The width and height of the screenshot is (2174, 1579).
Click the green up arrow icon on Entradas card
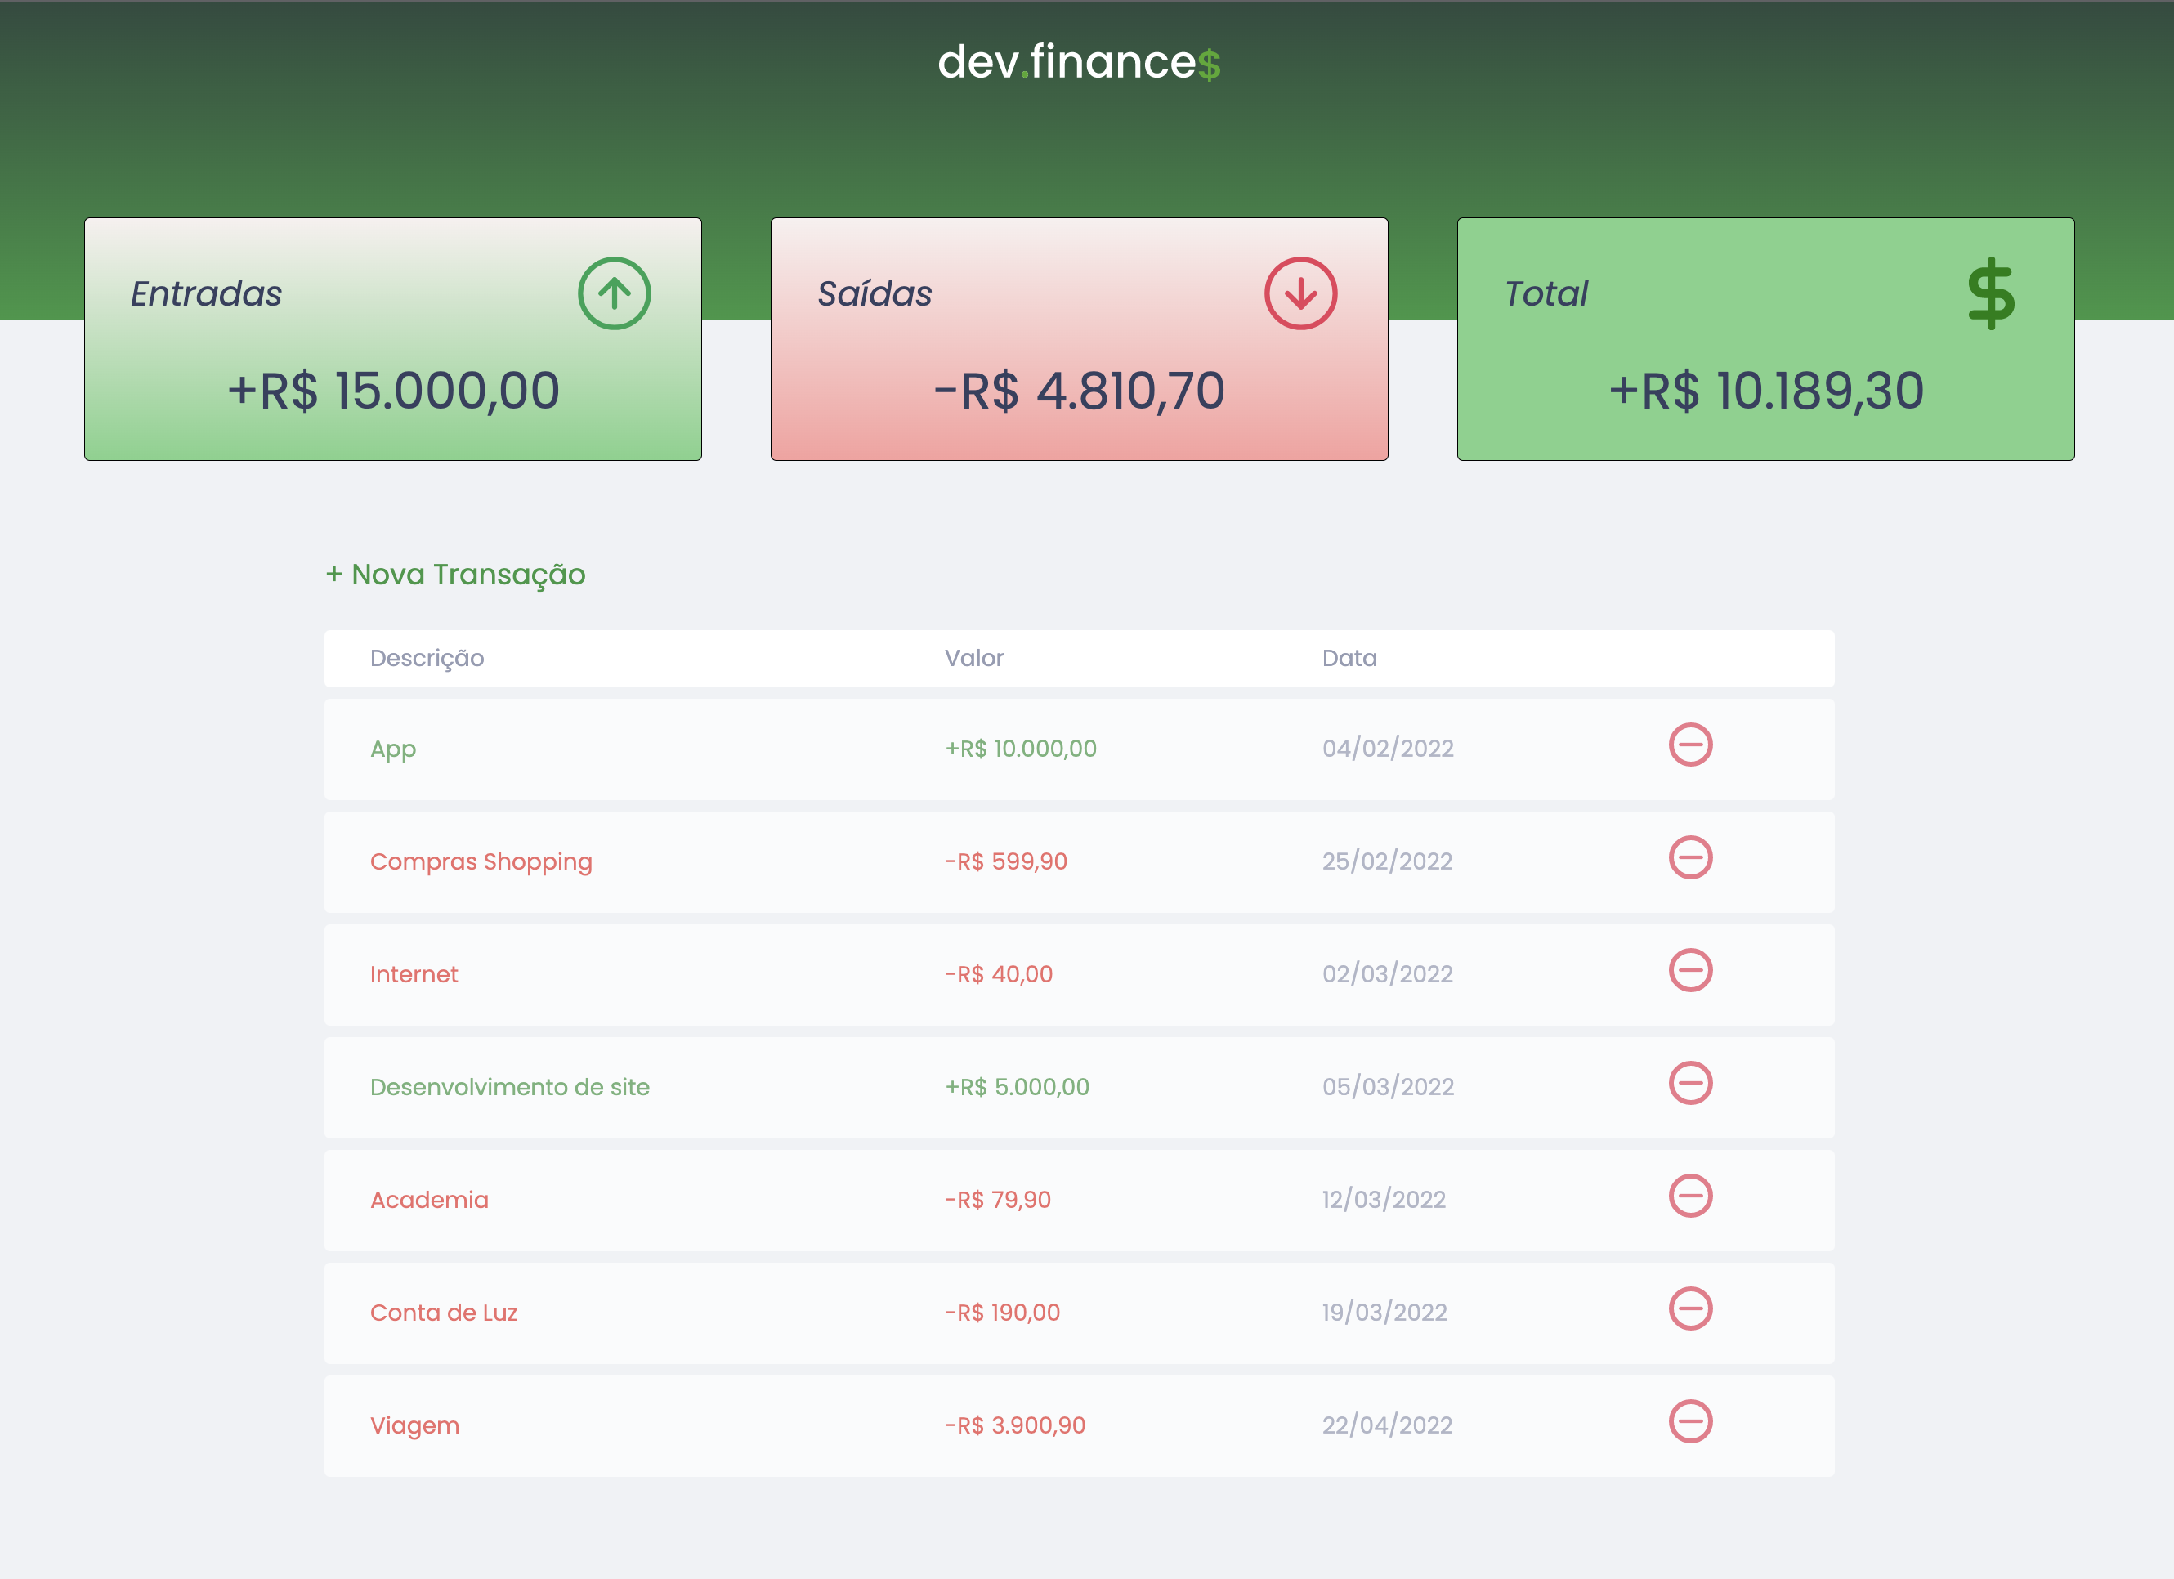[615, 294]
